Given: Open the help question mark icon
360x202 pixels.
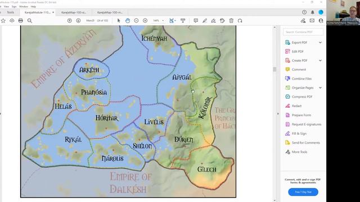Looking at the screenshot, I should (x=304, y=12).
